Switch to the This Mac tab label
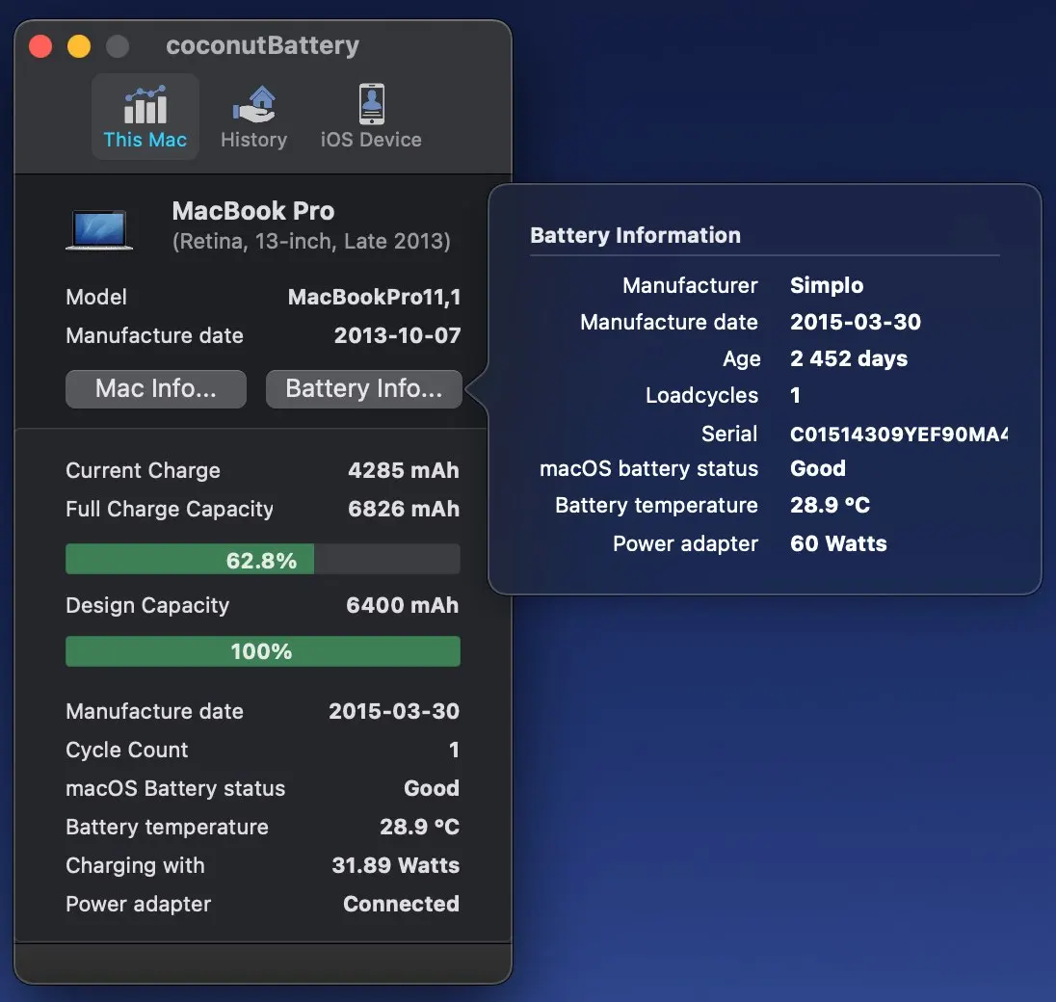 coord(145,140)
